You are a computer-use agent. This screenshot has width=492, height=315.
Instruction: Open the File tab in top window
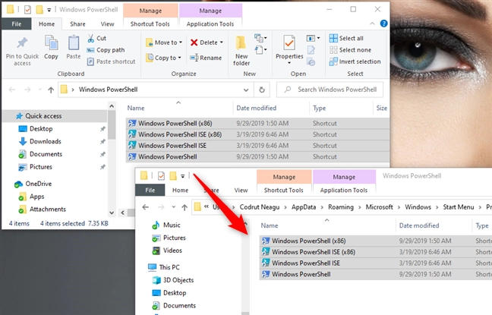(16, 24)
